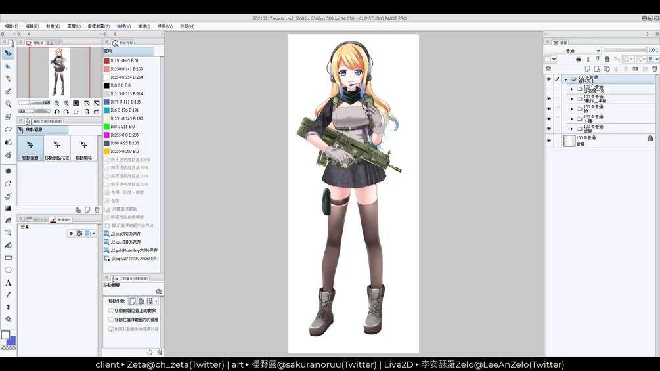The width and height of the screenshot is (660, 371).
Task: Click delete sub tool trash icon
Action: pyautogui.click(x=97, y=209)
